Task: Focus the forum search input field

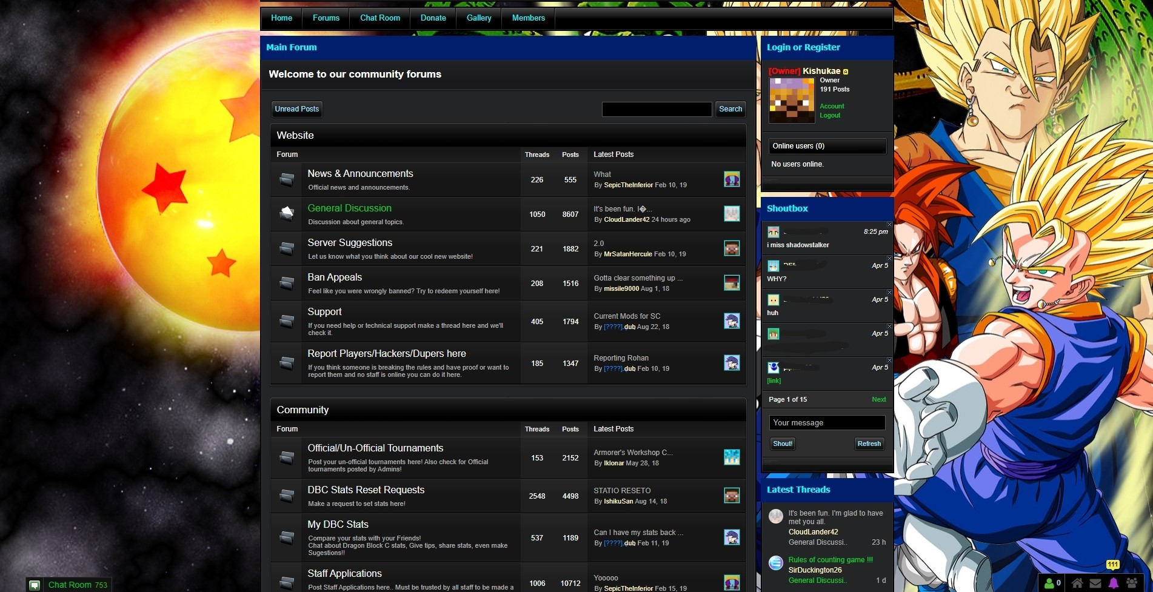Action: click(657, 109)
